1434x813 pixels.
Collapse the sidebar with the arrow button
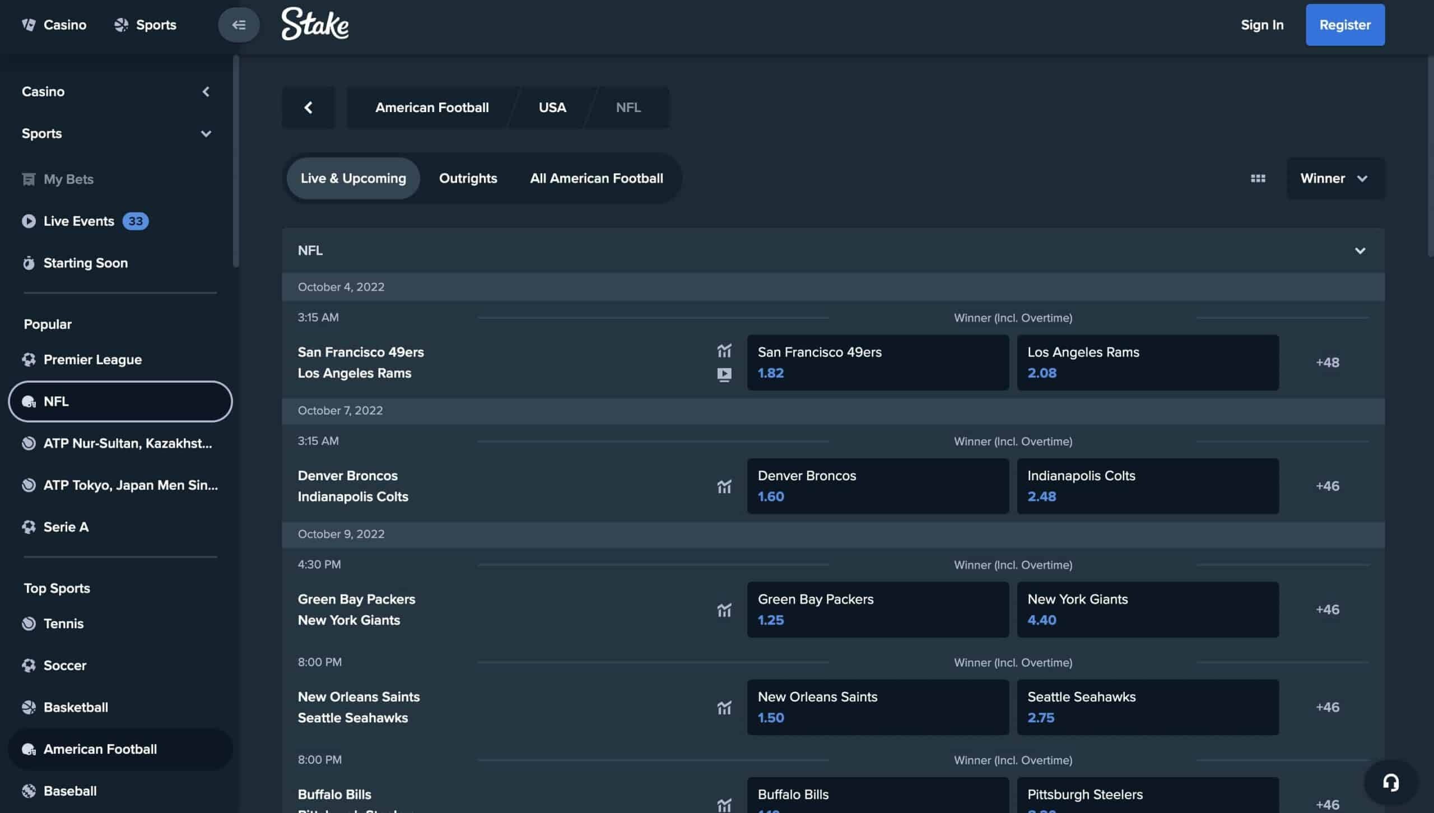(239, 25)
